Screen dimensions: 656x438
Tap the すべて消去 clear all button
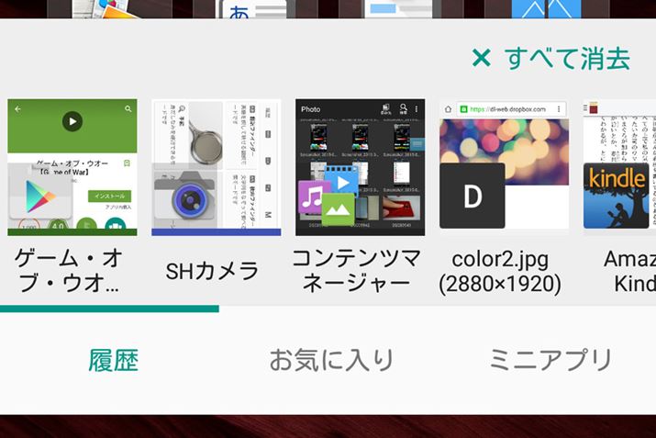pos(566,59)
